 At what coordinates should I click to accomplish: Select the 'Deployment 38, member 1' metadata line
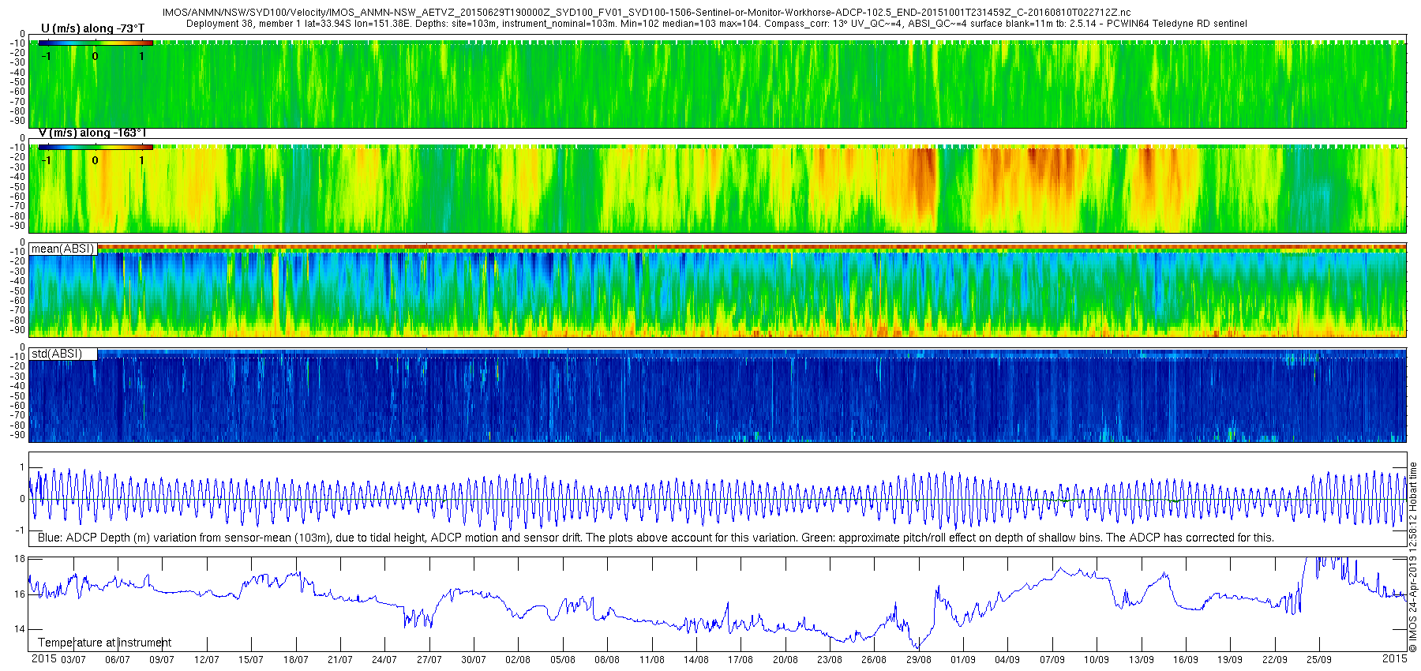click(x=717, y=24)
